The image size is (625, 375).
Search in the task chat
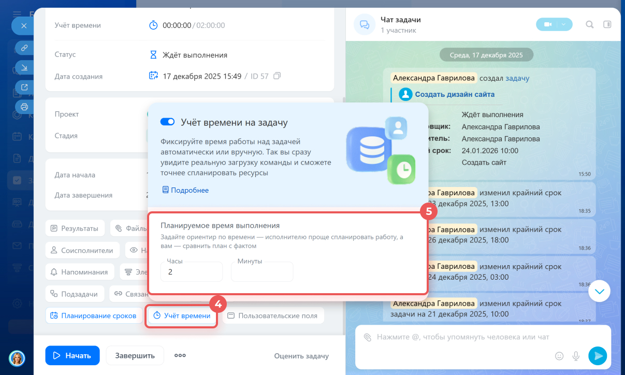(x=589, y=24)
